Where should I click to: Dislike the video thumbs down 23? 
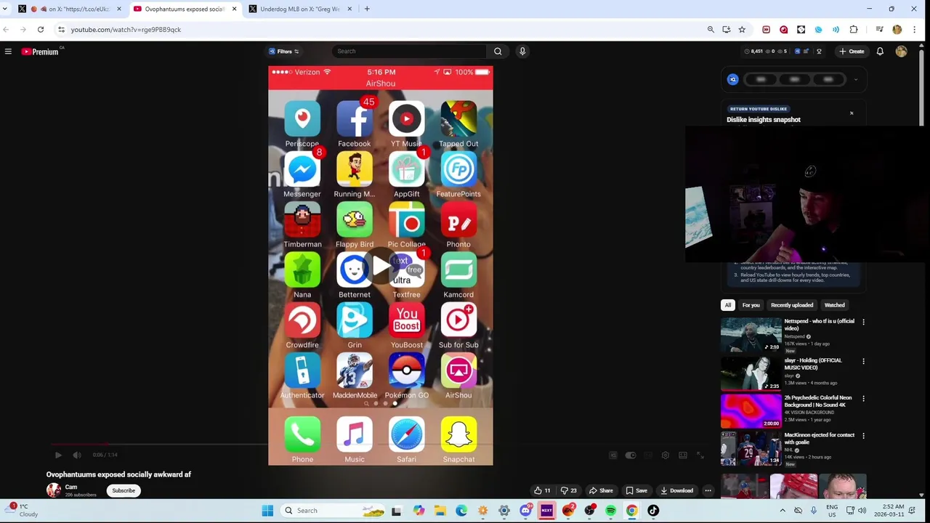click(569, 491)
